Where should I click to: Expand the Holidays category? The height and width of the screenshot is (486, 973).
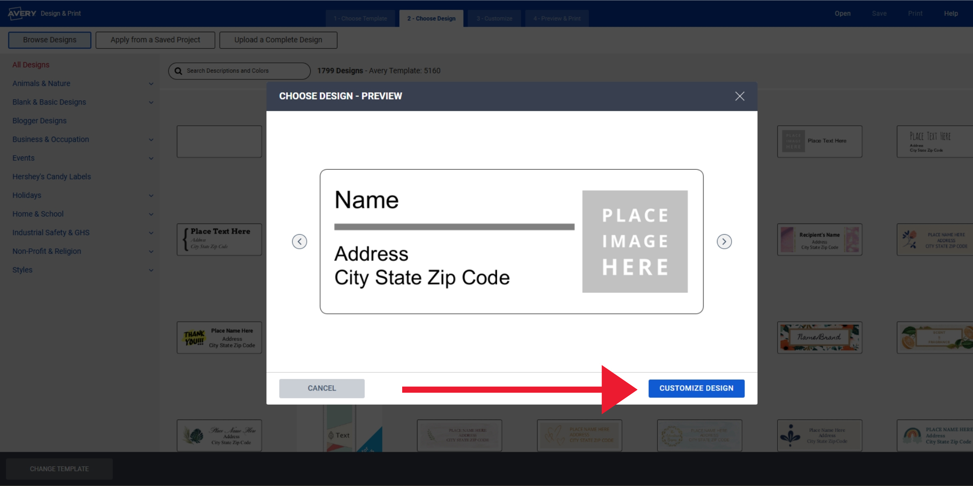coord(153,195)
